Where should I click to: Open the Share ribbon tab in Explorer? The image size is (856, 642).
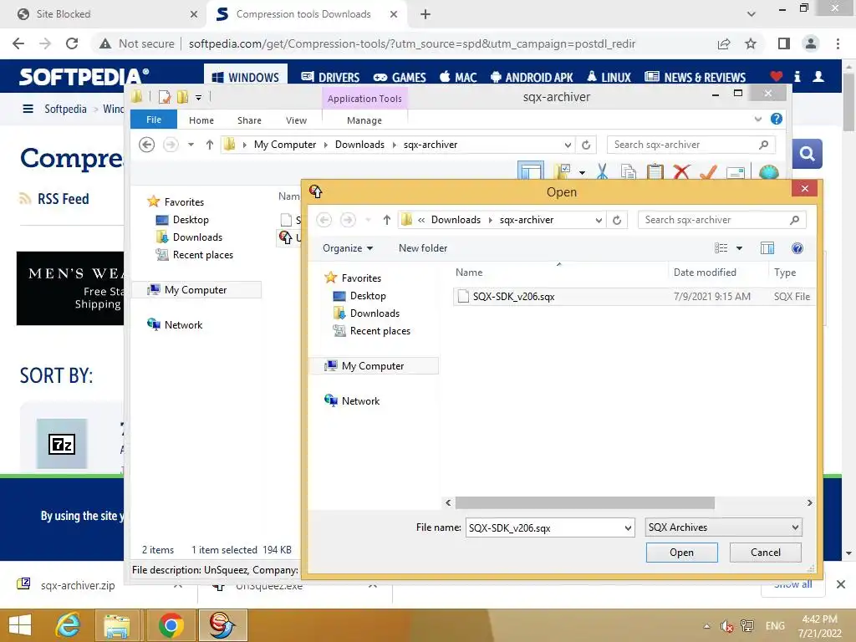249,120
